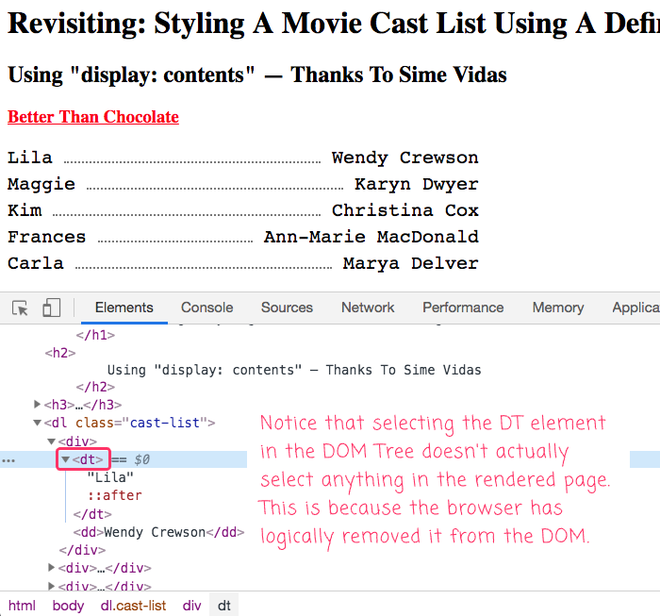The width and height of the screenshot is (660, 616).
Task: Click the display: contents subheading
Action: [x=257, y=75]
